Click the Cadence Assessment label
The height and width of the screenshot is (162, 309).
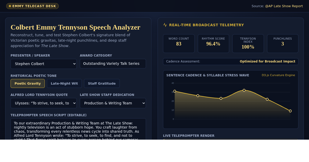click(183, 61)
